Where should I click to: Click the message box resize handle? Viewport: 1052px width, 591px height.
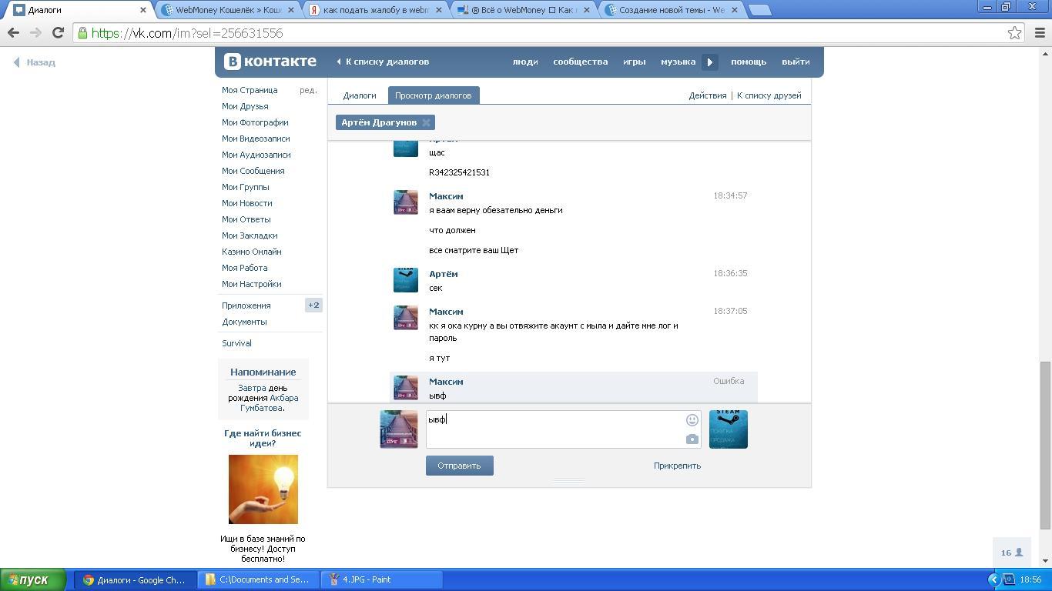coord(569,480)
